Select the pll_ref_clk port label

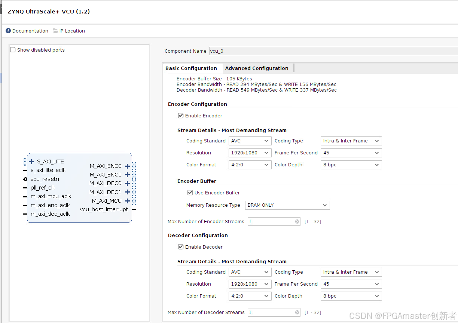(43, 188)
